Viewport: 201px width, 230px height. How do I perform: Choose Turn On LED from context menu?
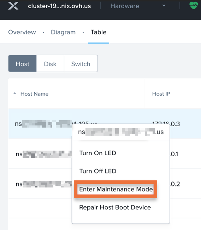tap(97, 153)
